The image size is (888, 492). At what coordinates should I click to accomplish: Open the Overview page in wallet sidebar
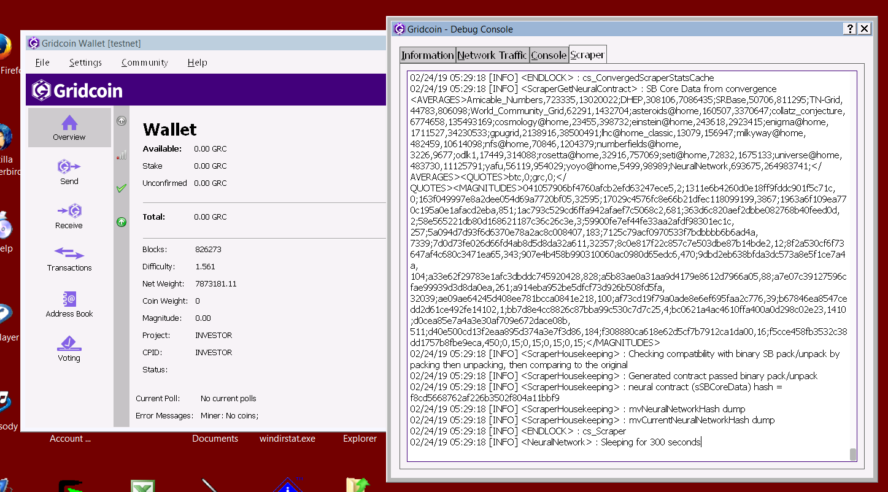tap(69, 128)
